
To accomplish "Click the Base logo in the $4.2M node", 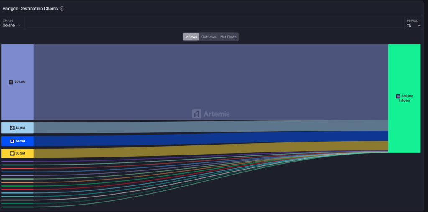I will (12, 141).
